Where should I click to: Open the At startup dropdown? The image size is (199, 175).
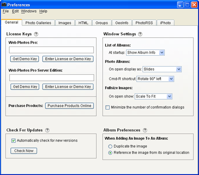click(145, 53)
